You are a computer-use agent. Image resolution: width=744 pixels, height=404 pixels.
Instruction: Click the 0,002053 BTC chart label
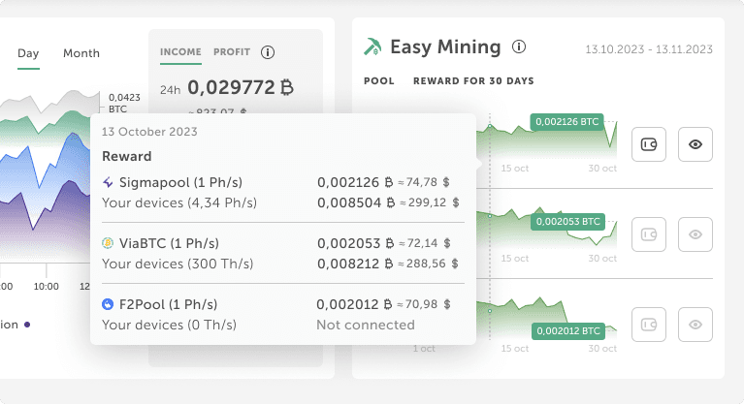568,222
